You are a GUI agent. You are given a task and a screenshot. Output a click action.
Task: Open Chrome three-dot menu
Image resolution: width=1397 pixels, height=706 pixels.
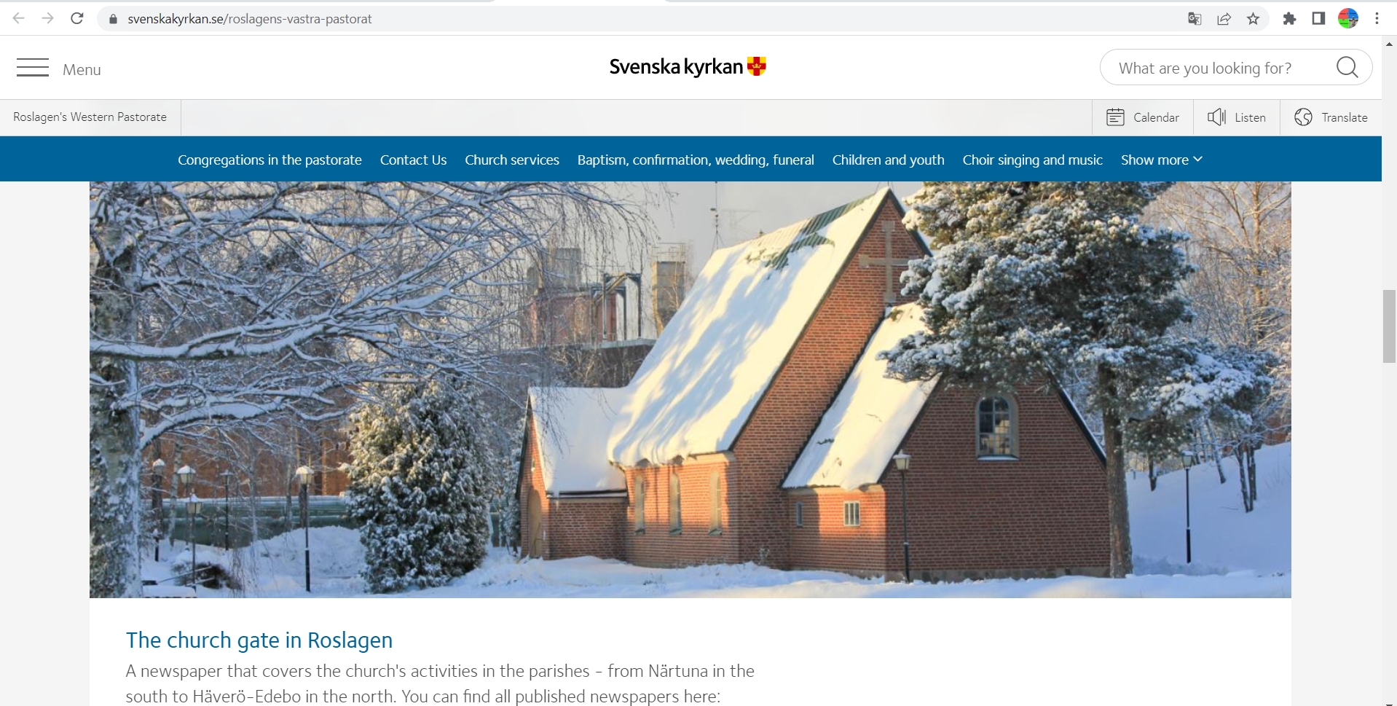[1377, 19]
